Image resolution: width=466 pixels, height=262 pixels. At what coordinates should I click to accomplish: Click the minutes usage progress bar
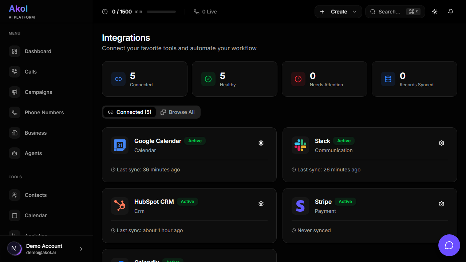pos(161,11)
